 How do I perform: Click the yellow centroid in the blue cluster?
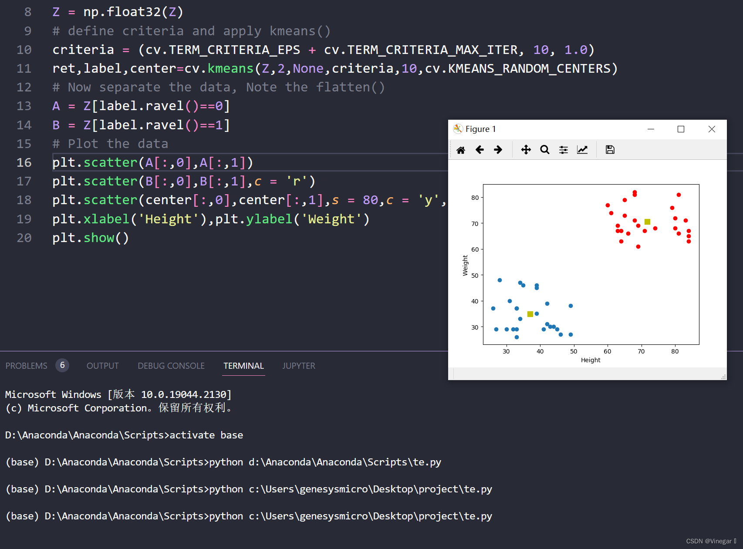pos(530,314)
